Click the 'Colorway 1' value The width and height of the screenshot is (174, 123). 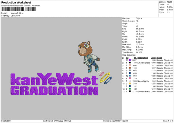tap(15, 16)
